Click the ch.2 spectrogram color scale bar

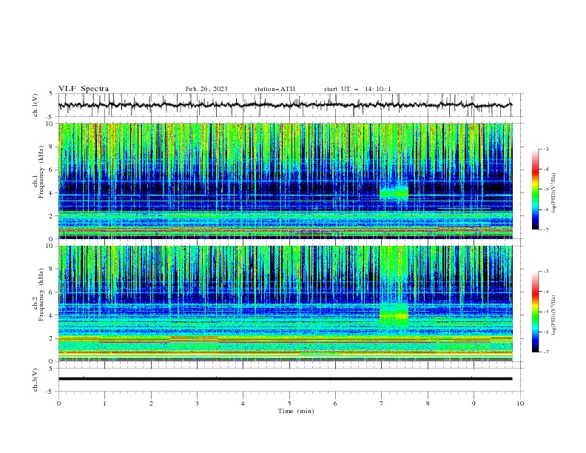536,312
